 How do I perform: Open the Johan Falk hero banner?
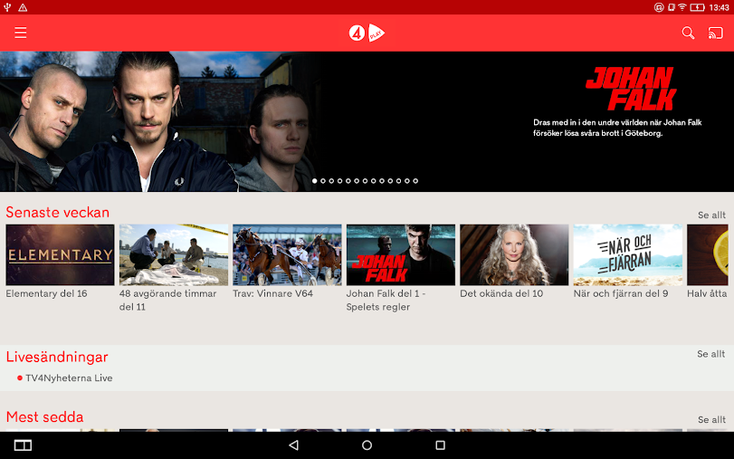point(367,121)
